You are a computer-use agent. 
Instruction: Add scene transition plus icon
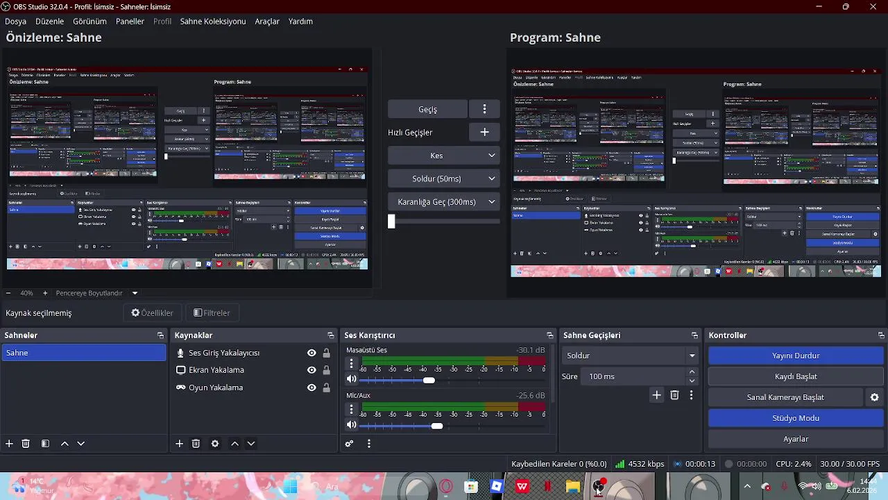[656, 395]
